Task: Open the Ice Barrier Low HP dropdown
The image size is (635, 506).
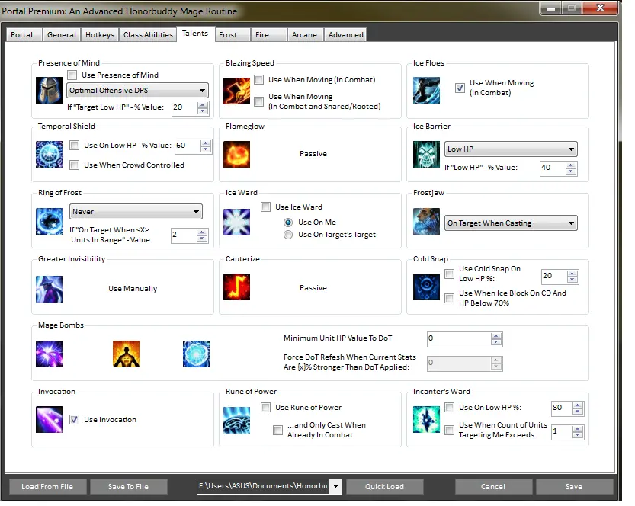Action: pos(511,149)
